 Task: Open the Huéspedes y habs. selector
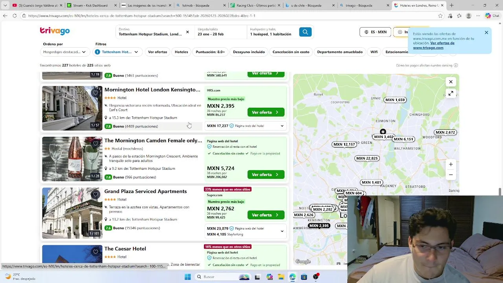point(272,32)
